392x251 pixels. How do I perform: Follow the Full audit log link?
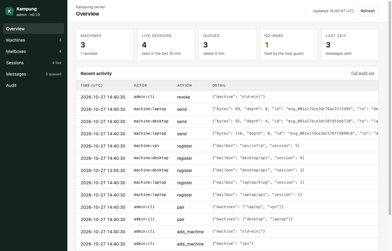coord(363,73)
